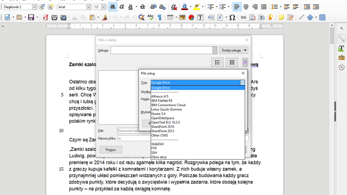Align text right
The height and width of the screenshot is (195, 347).
coord(255,7)
